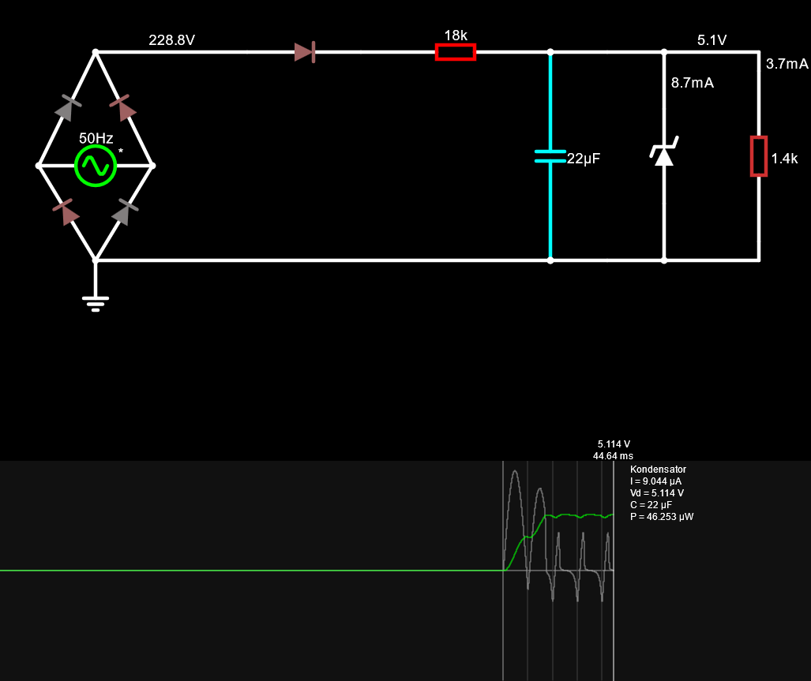
Task: Select the top-right bridge rectifier diode
Action: tap(124, 108)
